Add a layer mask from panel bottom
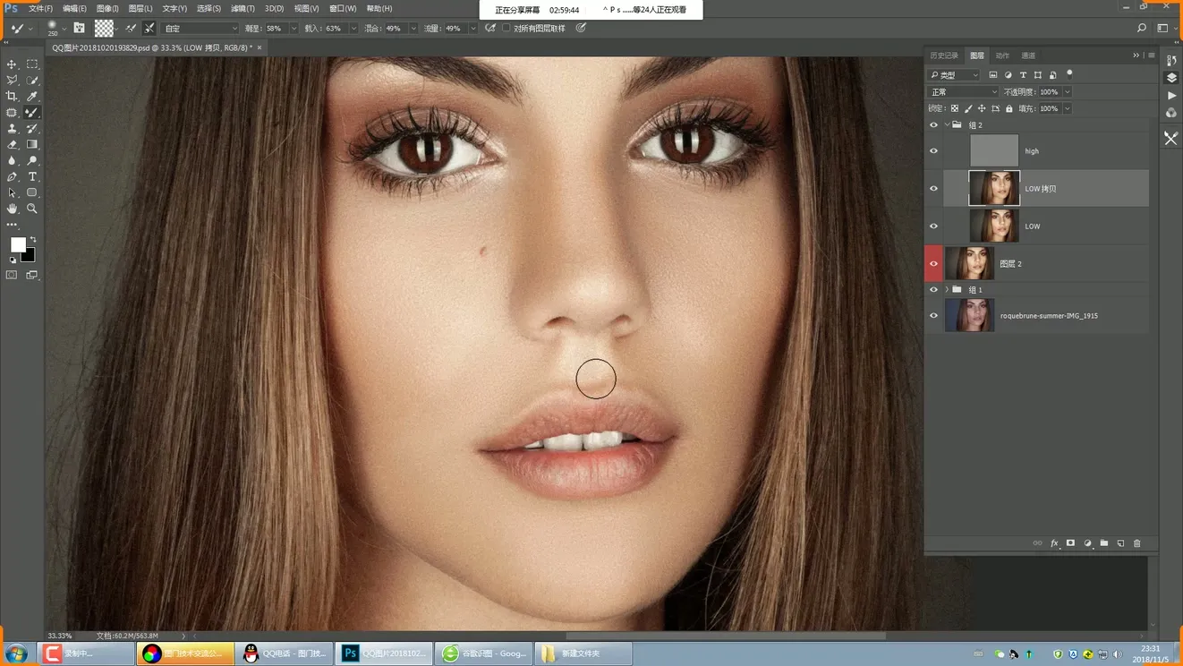This screenshot has height=666, width=1183. point(1070,543)
